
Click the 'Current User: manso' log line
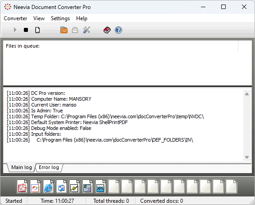41,105
